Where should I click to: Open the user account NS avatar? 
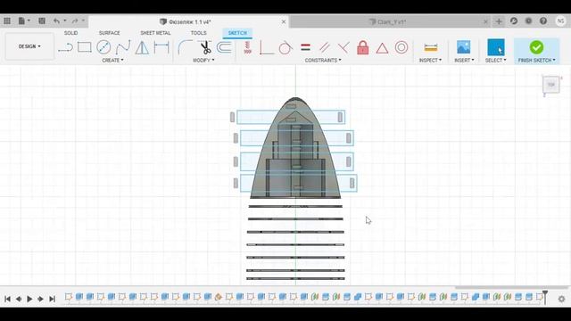point(561,21)
